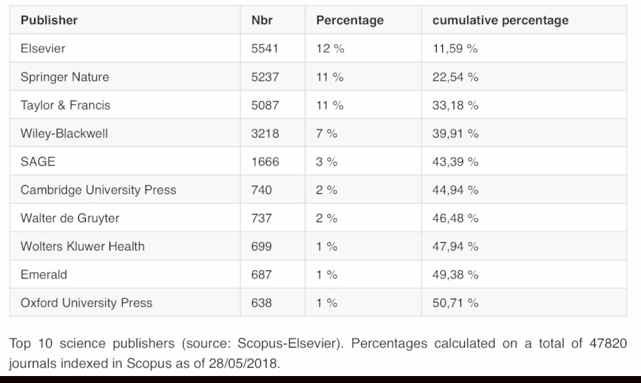
Task: Select the 3218 number cell
Action: click(x=265, y=134)
